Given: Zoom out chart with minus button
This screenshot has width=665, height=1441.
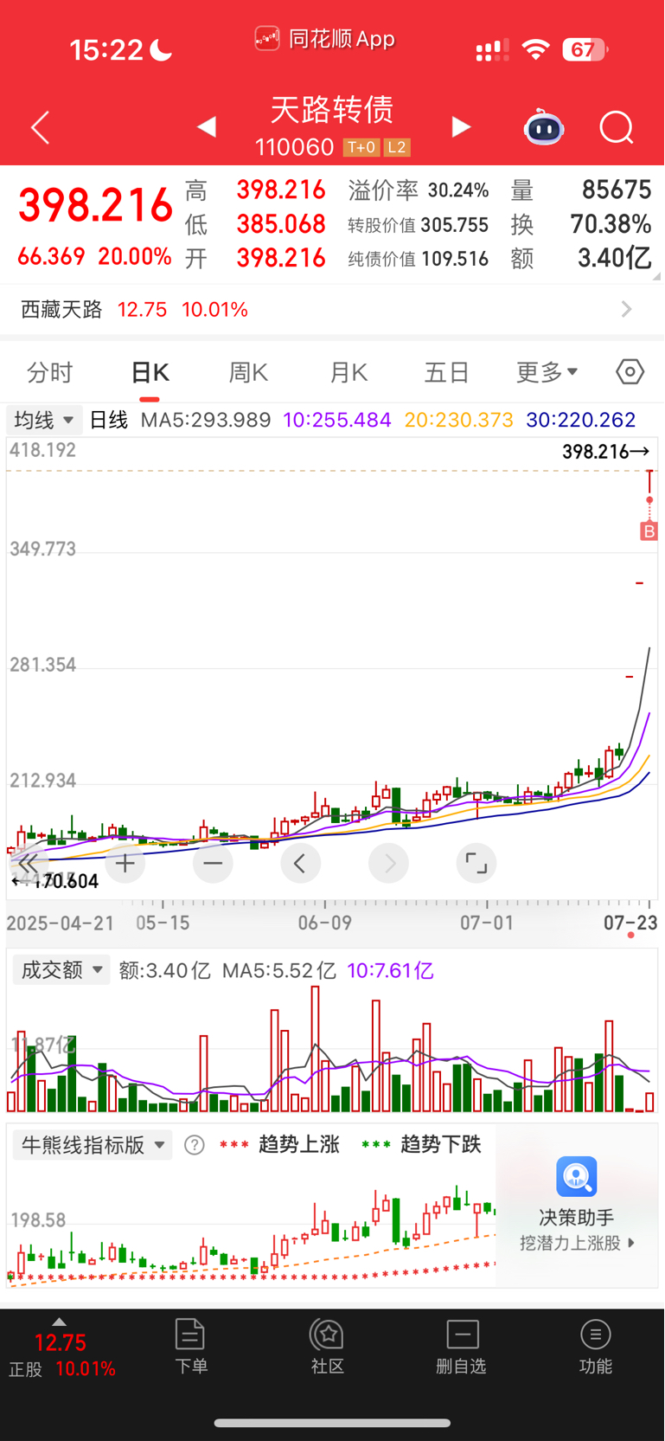Looking at the screenshot, I should 213,863.
